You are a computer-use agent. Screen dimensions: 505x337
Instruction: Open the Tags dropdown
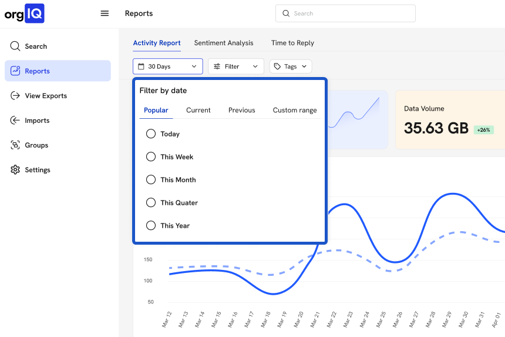(x=290, y=66)
